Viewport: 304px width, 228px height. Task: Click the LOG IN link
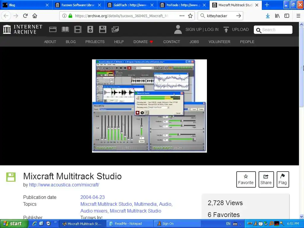pyautogui.click(x=212, y=29)
